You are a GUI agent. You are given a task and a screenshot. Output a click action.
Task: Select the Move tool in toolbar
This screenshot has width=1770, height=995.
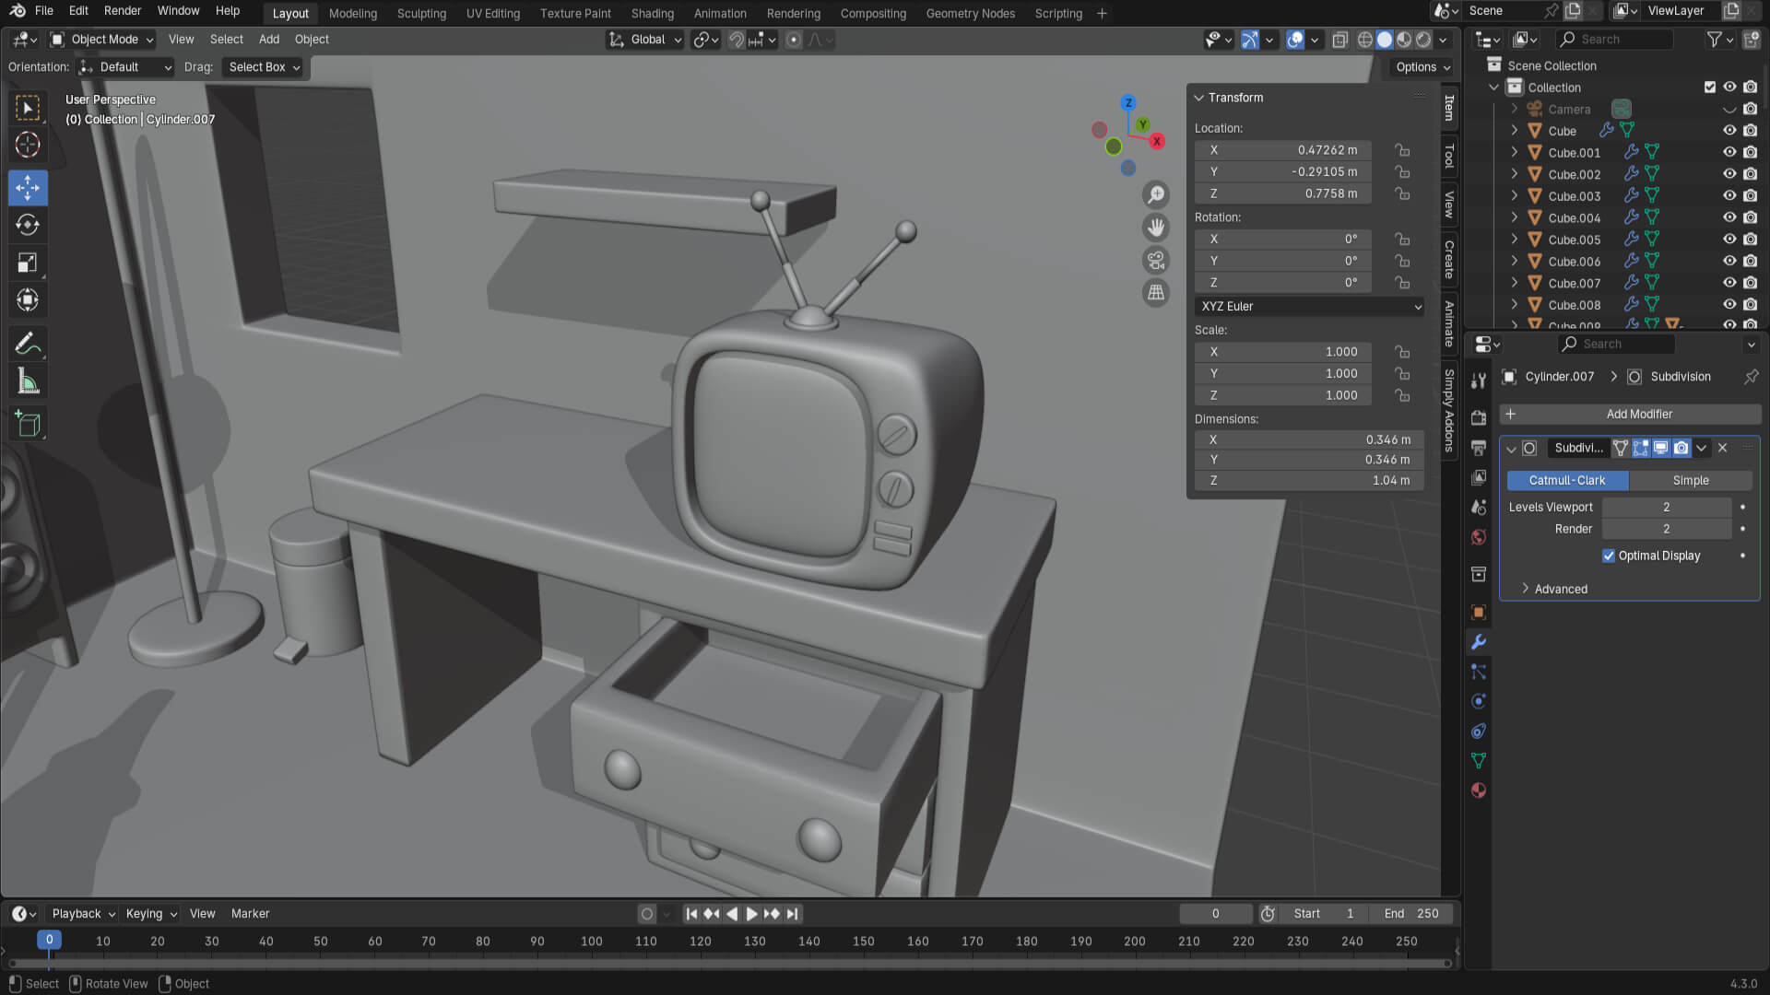click(x=28, y=188)
